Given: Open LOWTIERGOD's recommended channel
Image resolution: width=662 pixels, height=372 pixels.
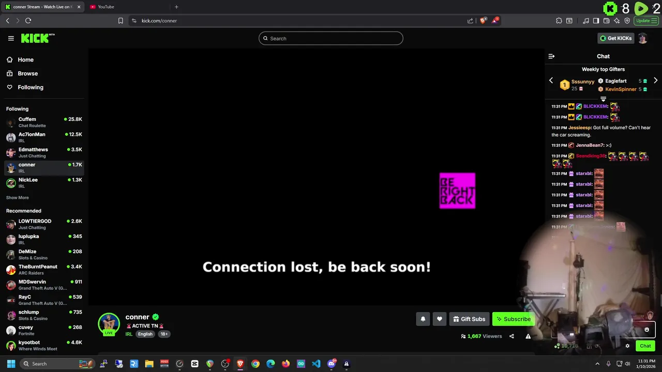Looking at the screenshot, I should (x=44, y=224).
